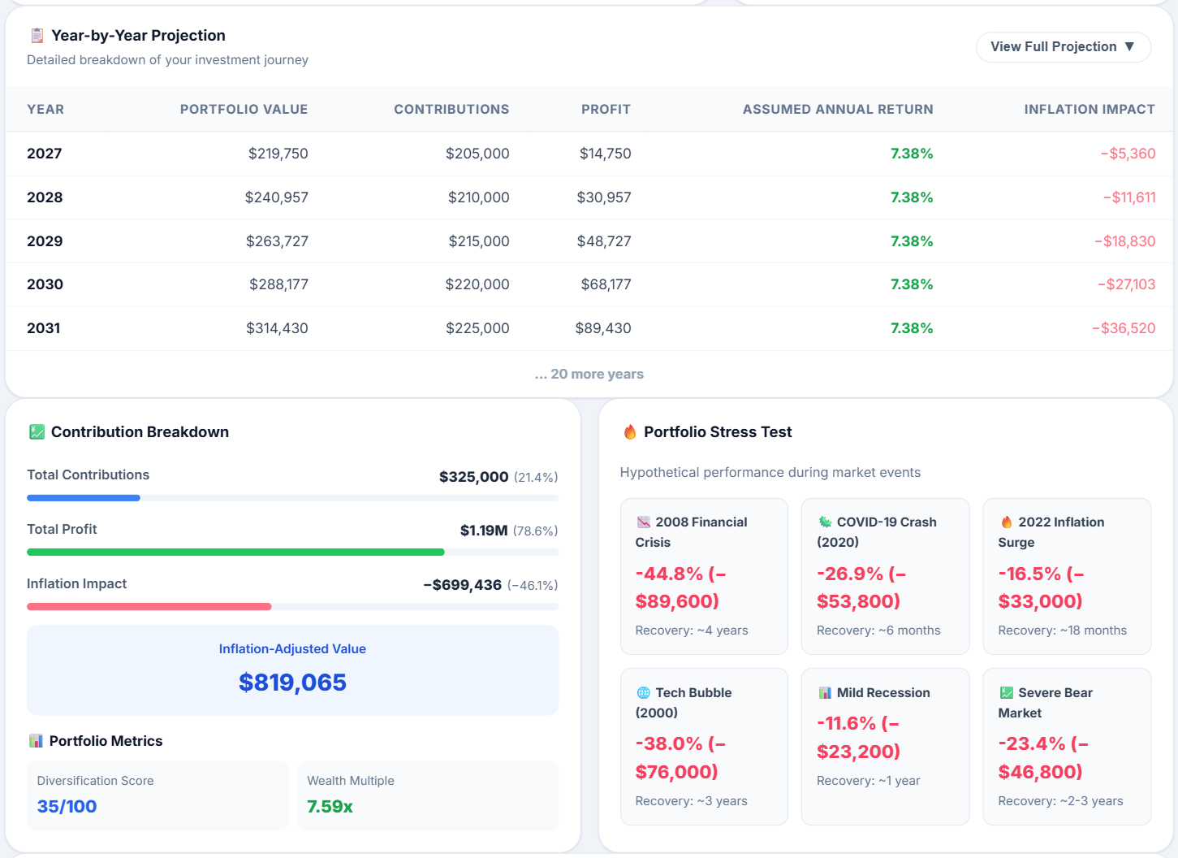The height and width of the screenshot is (858, 1178).
Task: Click the Tech Bubble globe icon
Action: (644, 693)
